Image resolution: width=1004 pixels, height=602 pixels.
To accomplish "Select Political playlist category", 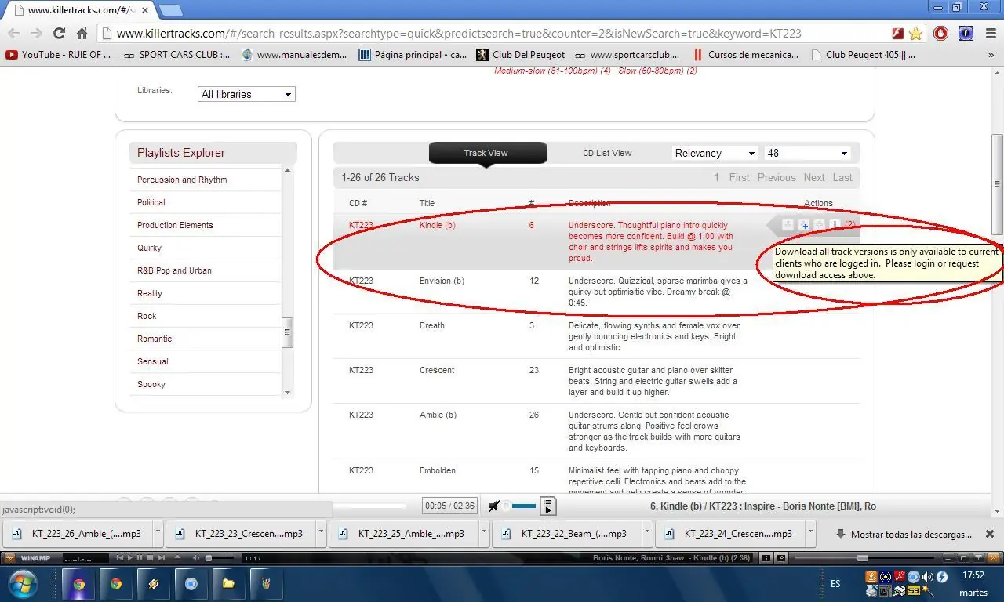I will tap(151, 202).
